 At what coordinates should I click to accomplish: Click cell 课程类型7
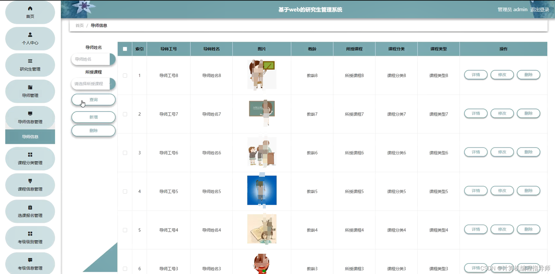click(438, 114)
